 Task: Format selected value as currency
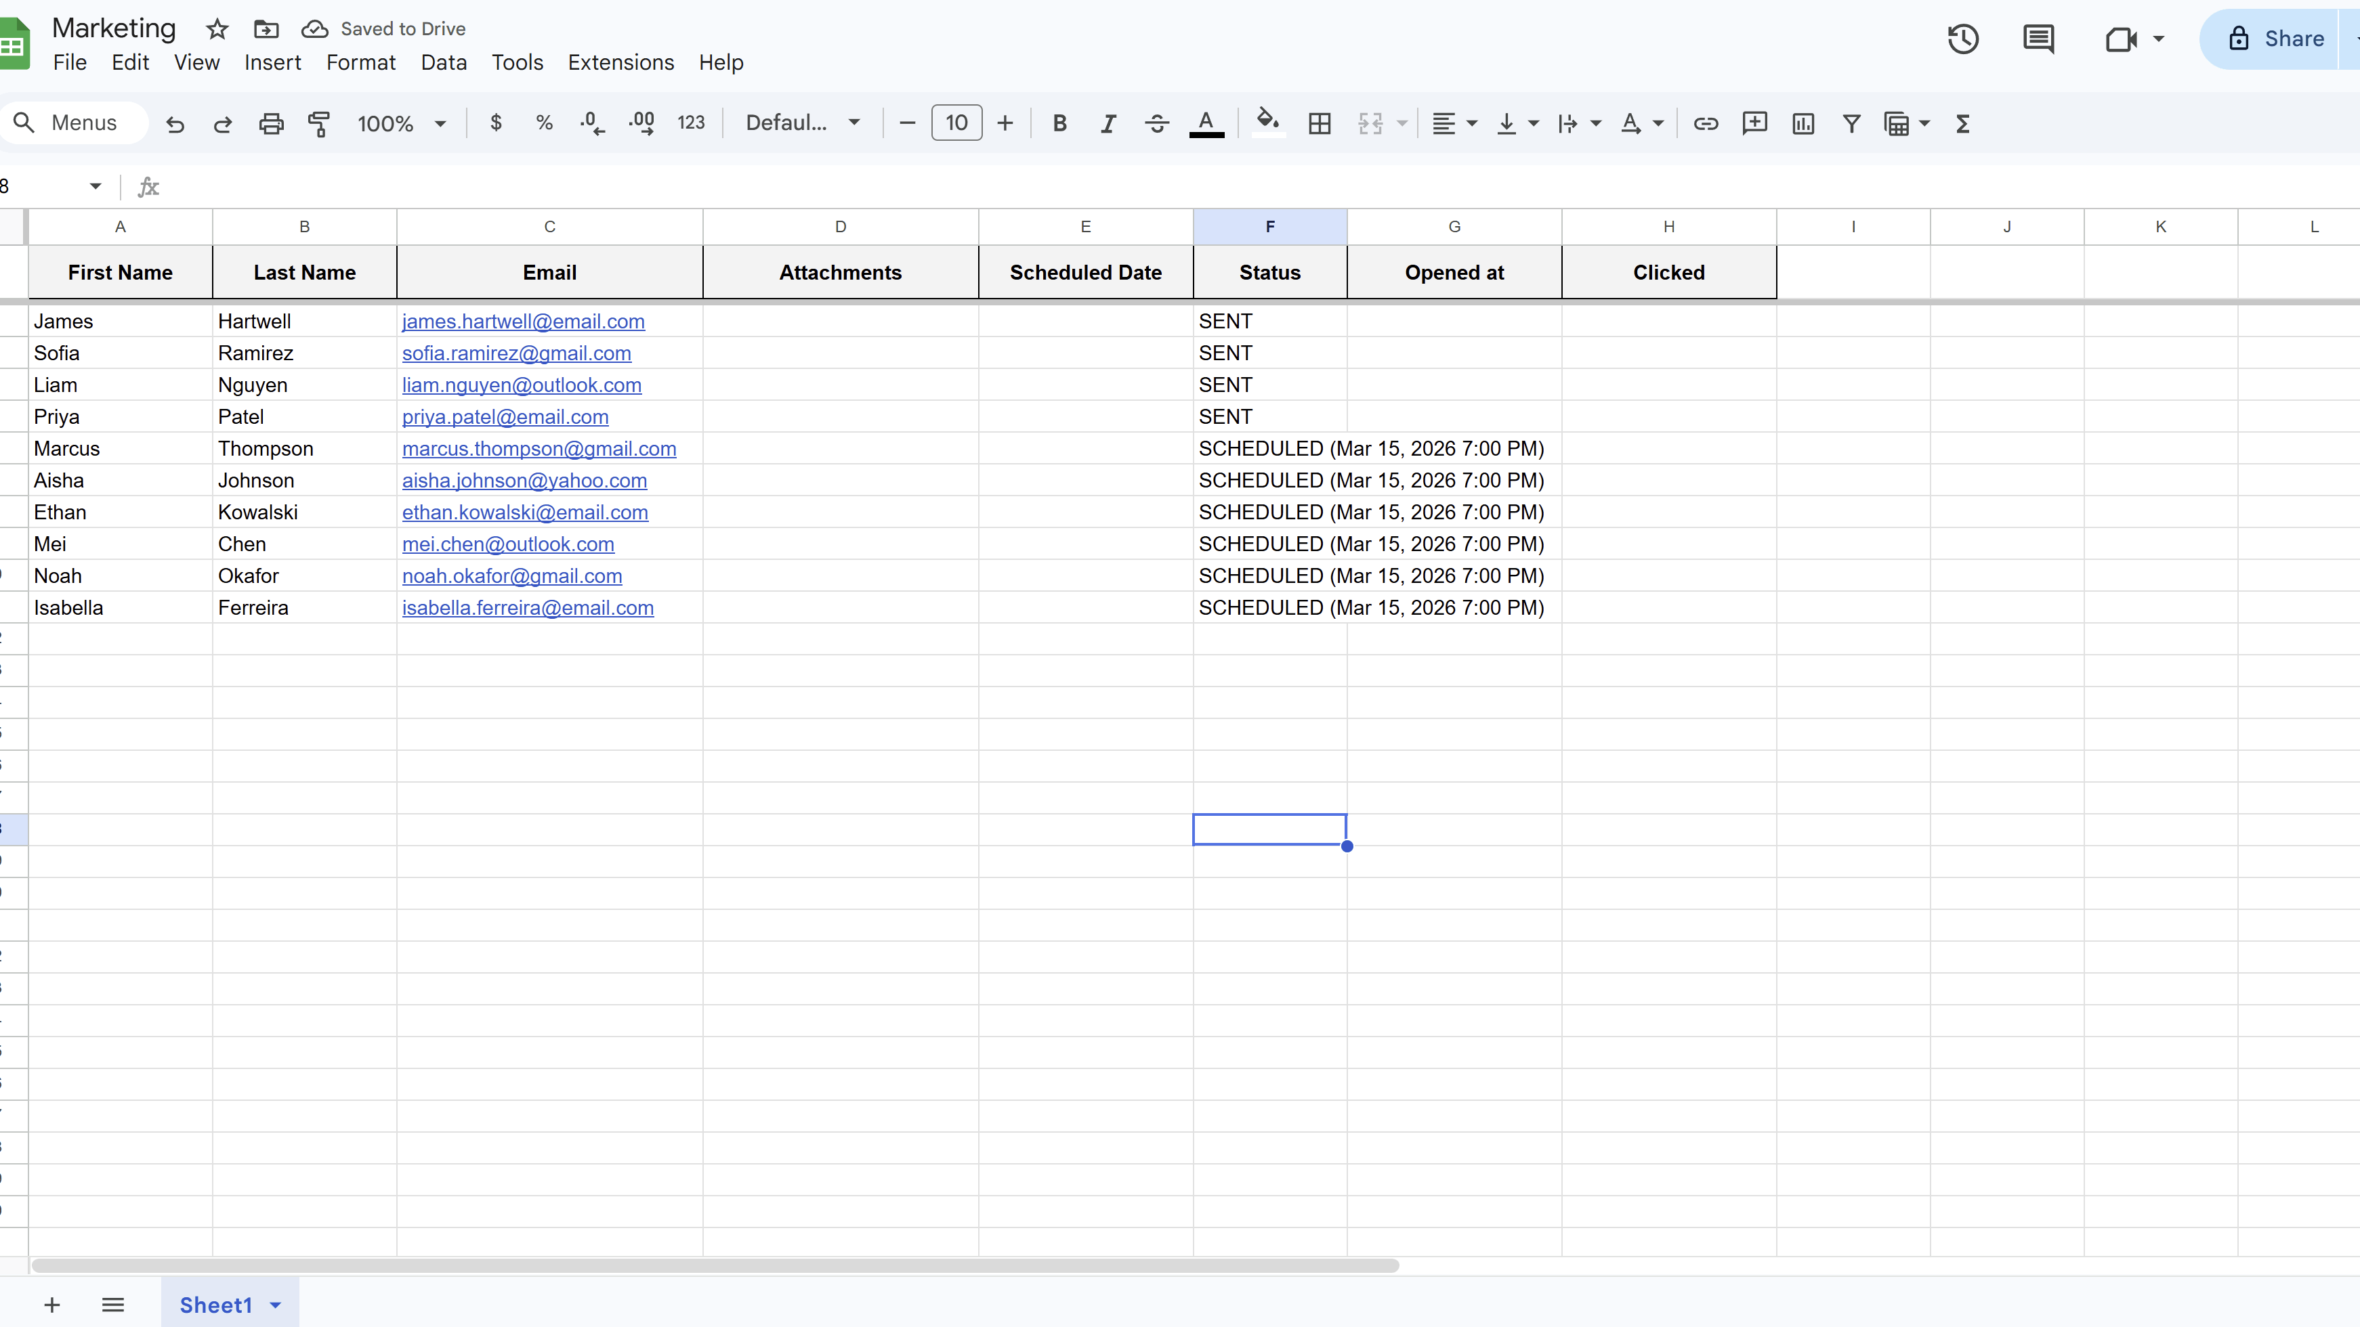[496, 123]
